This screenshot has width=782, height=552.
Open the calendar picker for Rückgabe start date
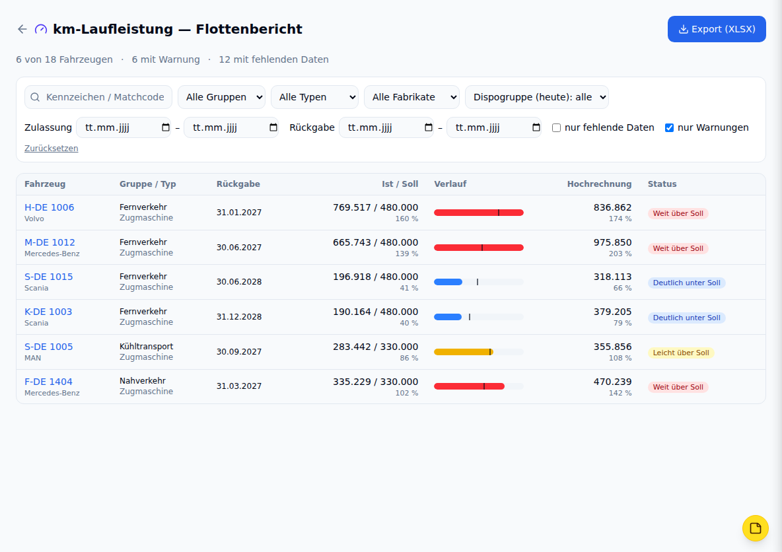(x=429, y=127)
